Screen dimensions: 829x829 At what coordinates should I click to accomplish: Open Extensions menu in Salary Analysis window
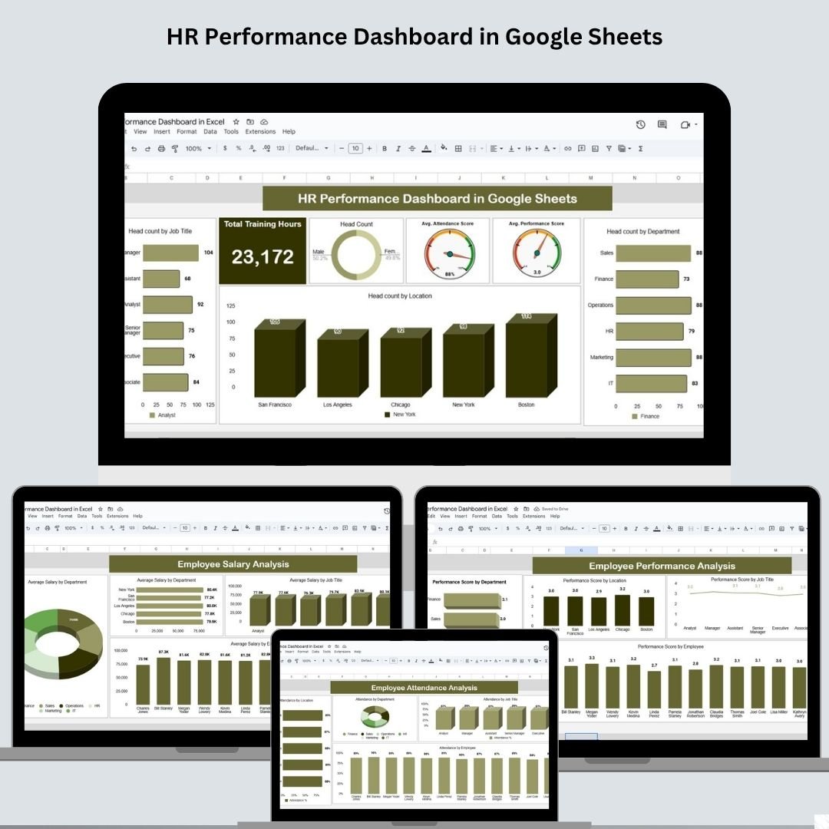click(x=117, y=516)
